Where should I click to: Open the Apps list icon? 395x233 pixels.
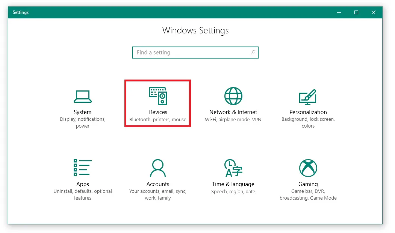point(83,167)
